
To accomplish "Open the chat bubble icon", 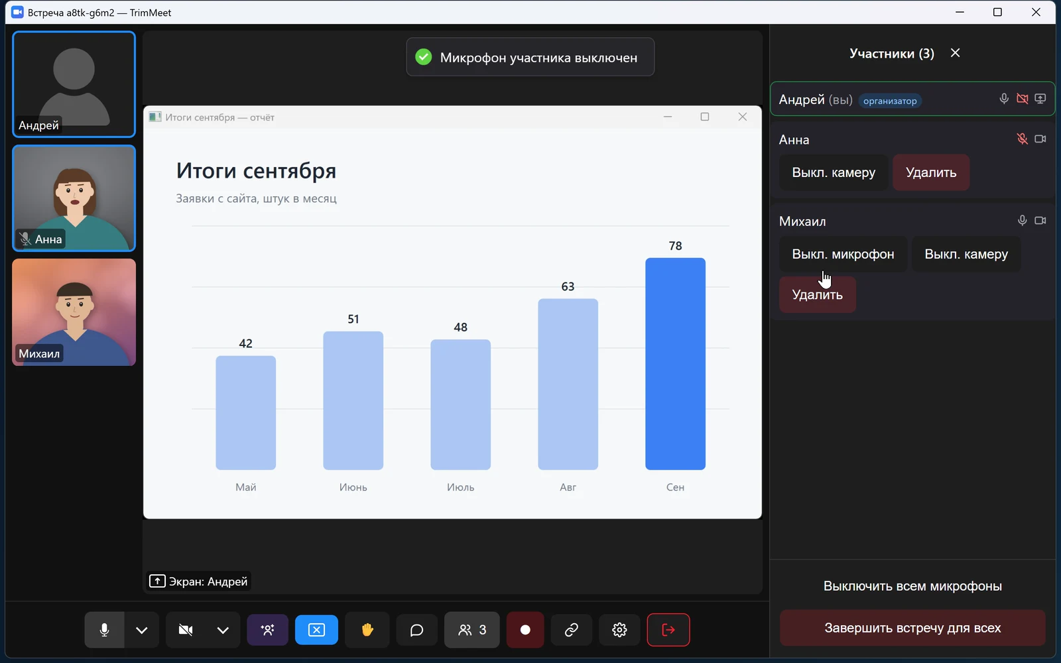I will (x=416, y=630).
